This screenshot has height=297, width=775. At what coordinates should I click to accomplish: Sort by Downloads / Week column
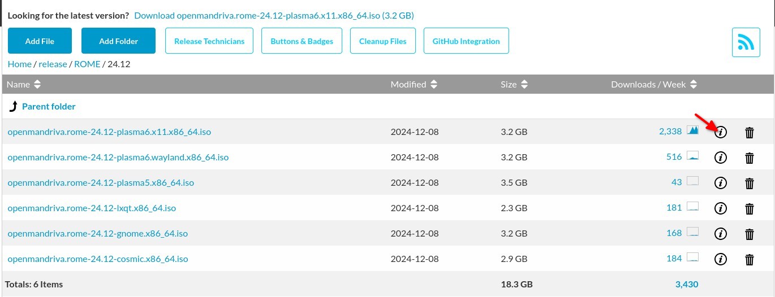click(654, 84)
